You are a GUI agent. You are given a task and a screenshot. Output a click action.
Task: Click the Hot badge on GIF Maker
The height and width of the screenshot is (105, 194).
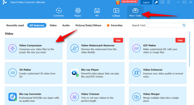[x=180, y=40]
